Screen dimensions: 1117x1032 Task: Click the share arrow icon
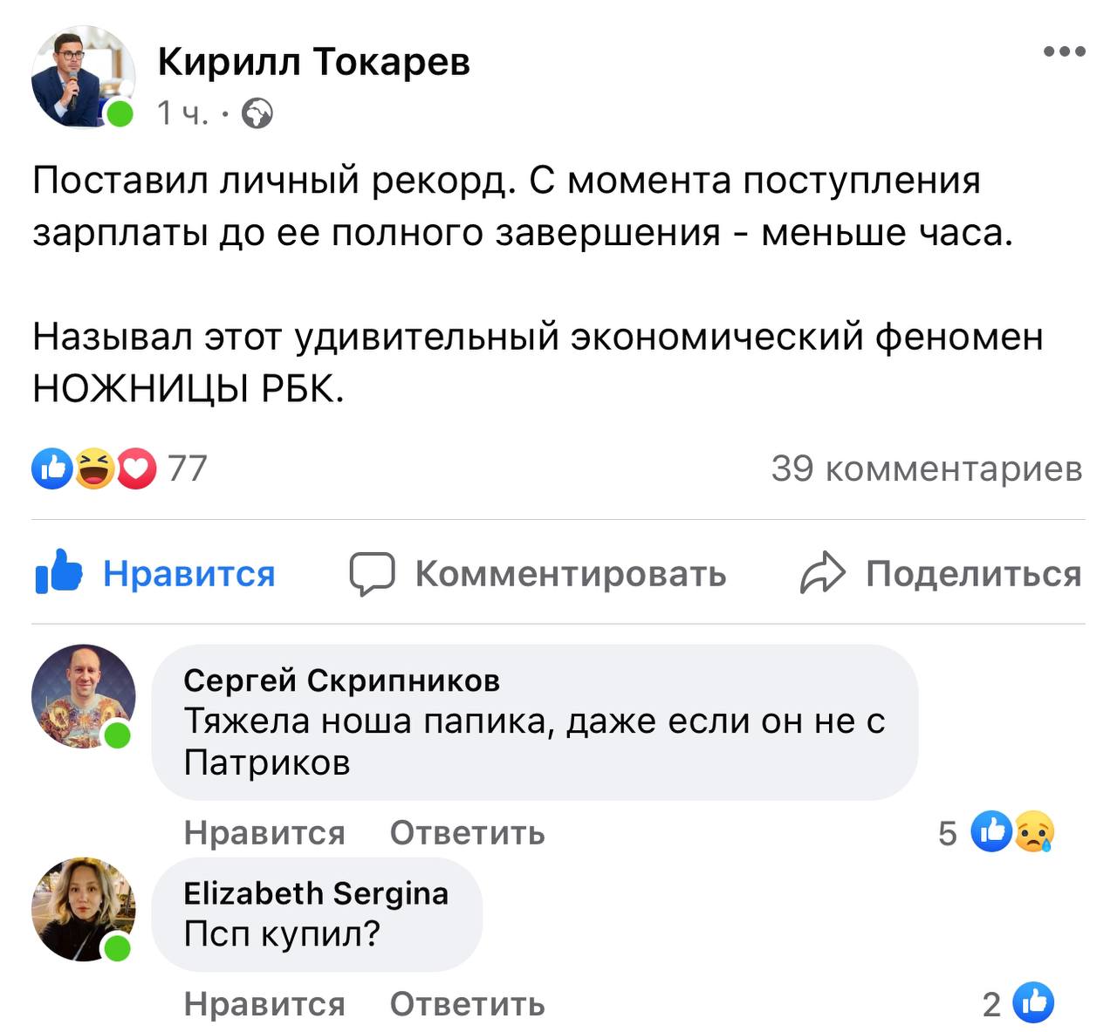click(x=822, y=574)
